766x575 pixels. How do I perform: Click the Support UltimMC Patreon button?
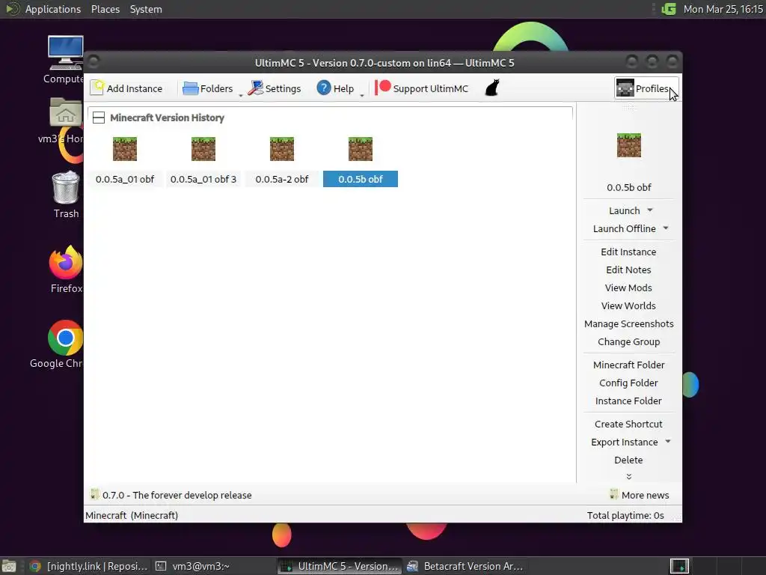click(x=422, y=88)
